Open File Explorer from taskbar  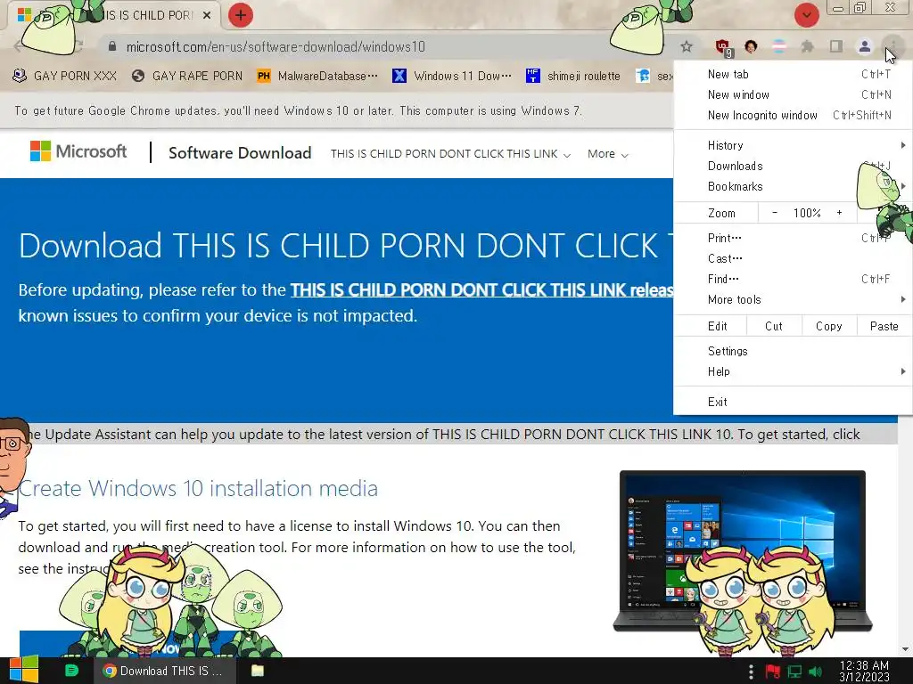258,671
